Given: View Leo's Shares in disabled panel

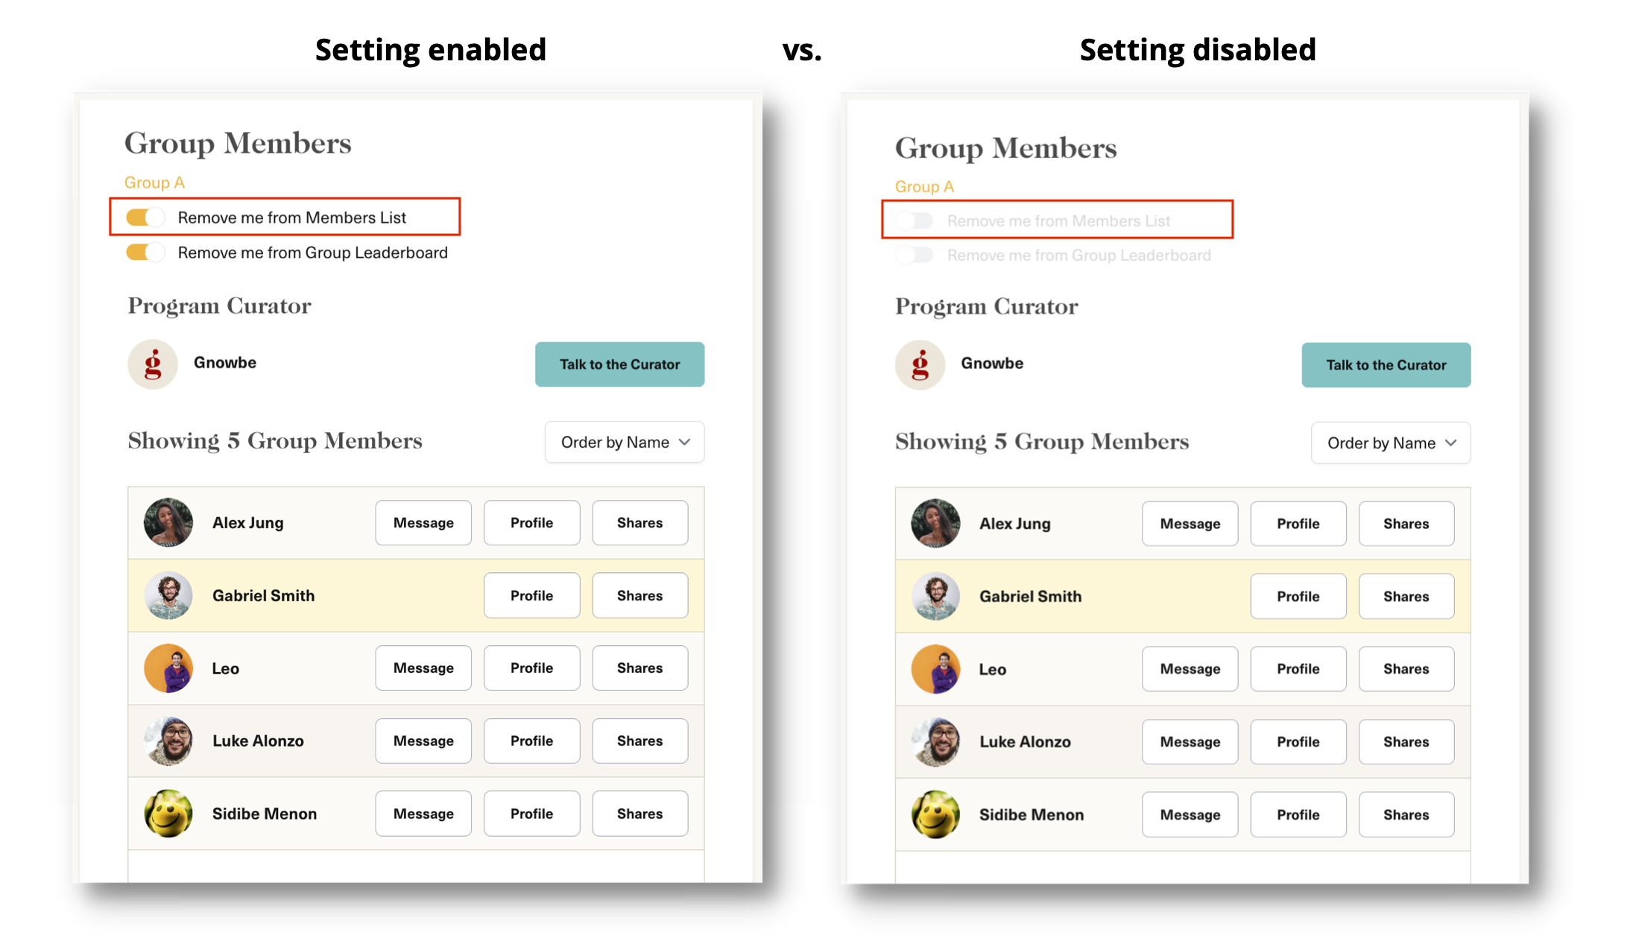Looking at the screenshot, I should [x=1406, y=669].
